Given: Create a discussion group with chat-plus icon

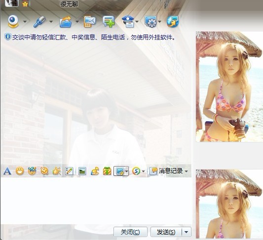Looking at the screenshot, I should pyautogui.click(x=109, y=22).
